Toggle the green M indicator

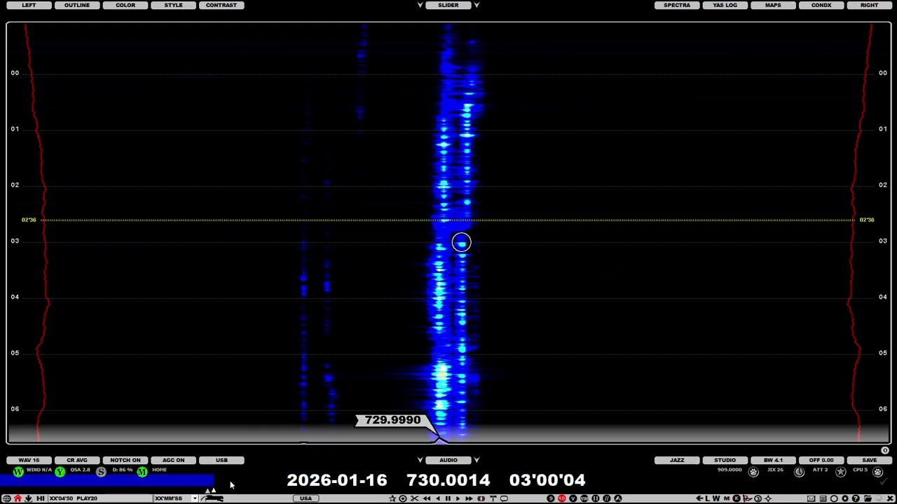(x=142, y=472)
